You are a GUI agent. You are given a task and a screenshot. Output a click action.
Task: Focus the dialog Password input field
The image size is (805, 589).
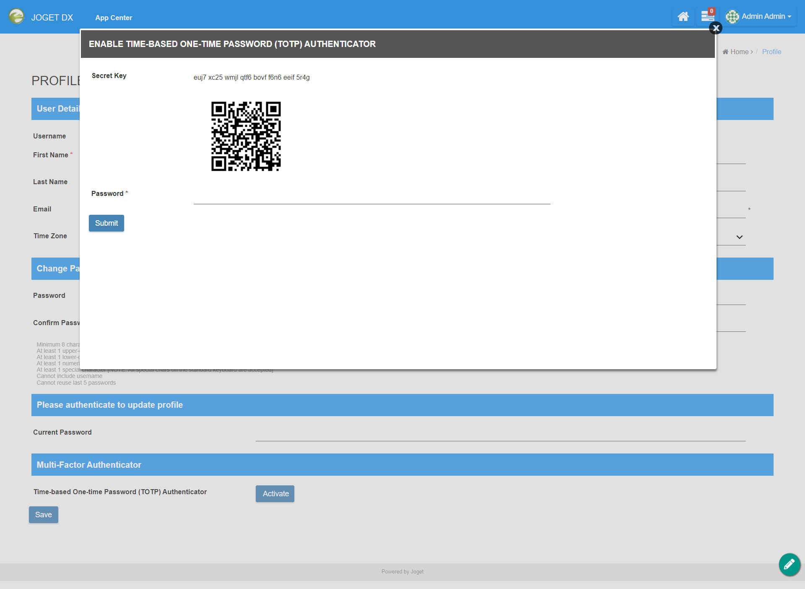pyautogui.click(x=371, y=196)
